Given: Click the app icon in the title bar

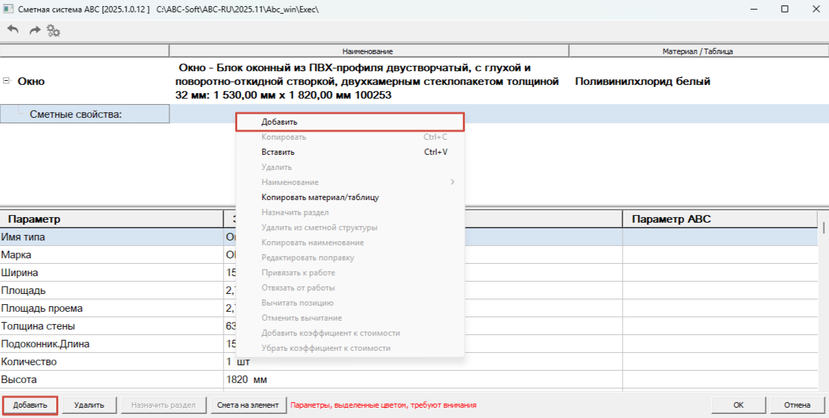Looking at the screenshot, I should pos(8,10).
